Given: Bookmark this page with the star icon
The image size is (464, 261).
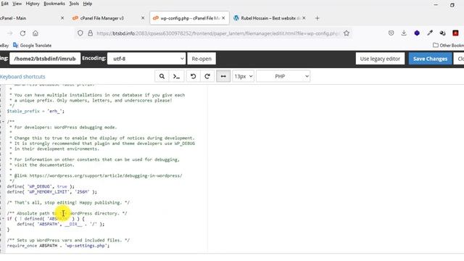Looking at the screenshot, I should tap(347, 33).
